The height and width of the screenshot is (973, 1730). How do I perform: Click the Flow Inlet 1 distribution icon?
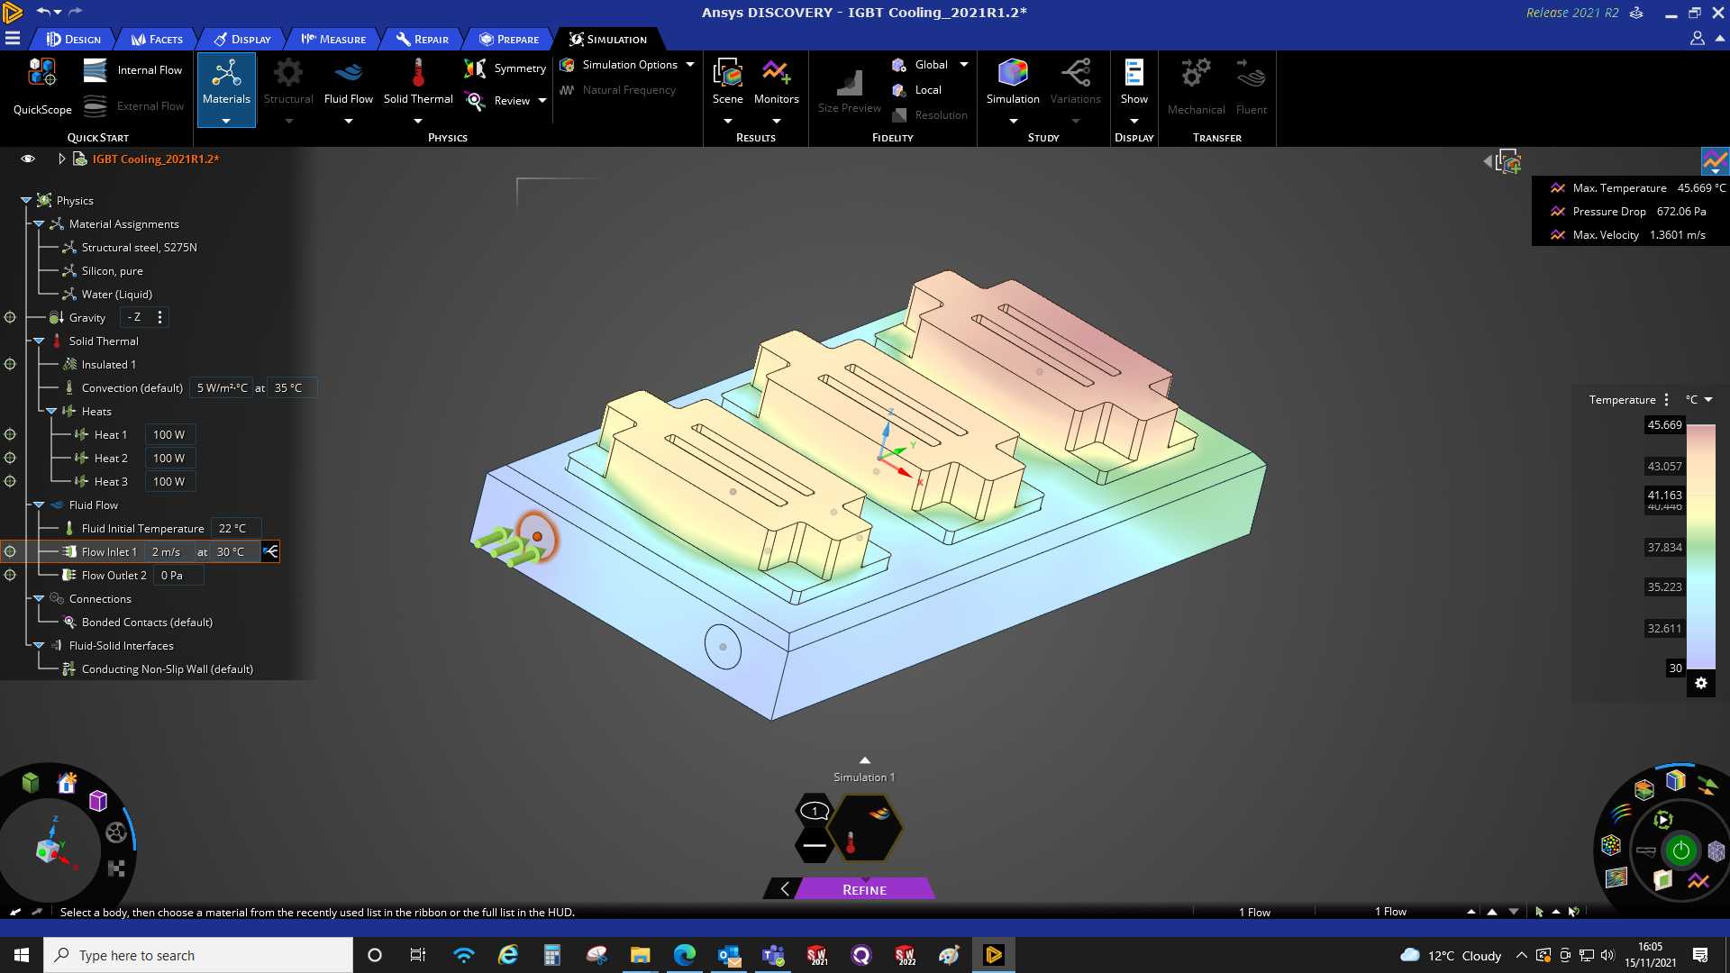pyautogui.click(x=270, y=551)
